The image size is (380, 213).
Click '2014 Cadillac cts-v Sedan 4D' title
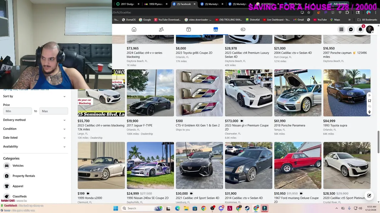click(244, 198)
